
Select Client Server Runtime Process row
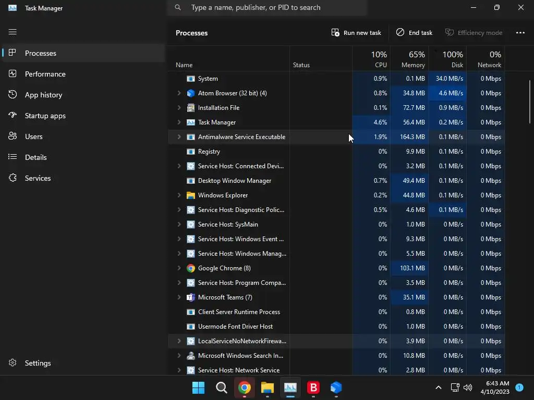[x=336, y=312]
